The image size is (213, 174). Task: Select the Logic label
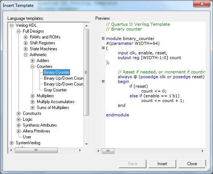(x=28, y=119)
